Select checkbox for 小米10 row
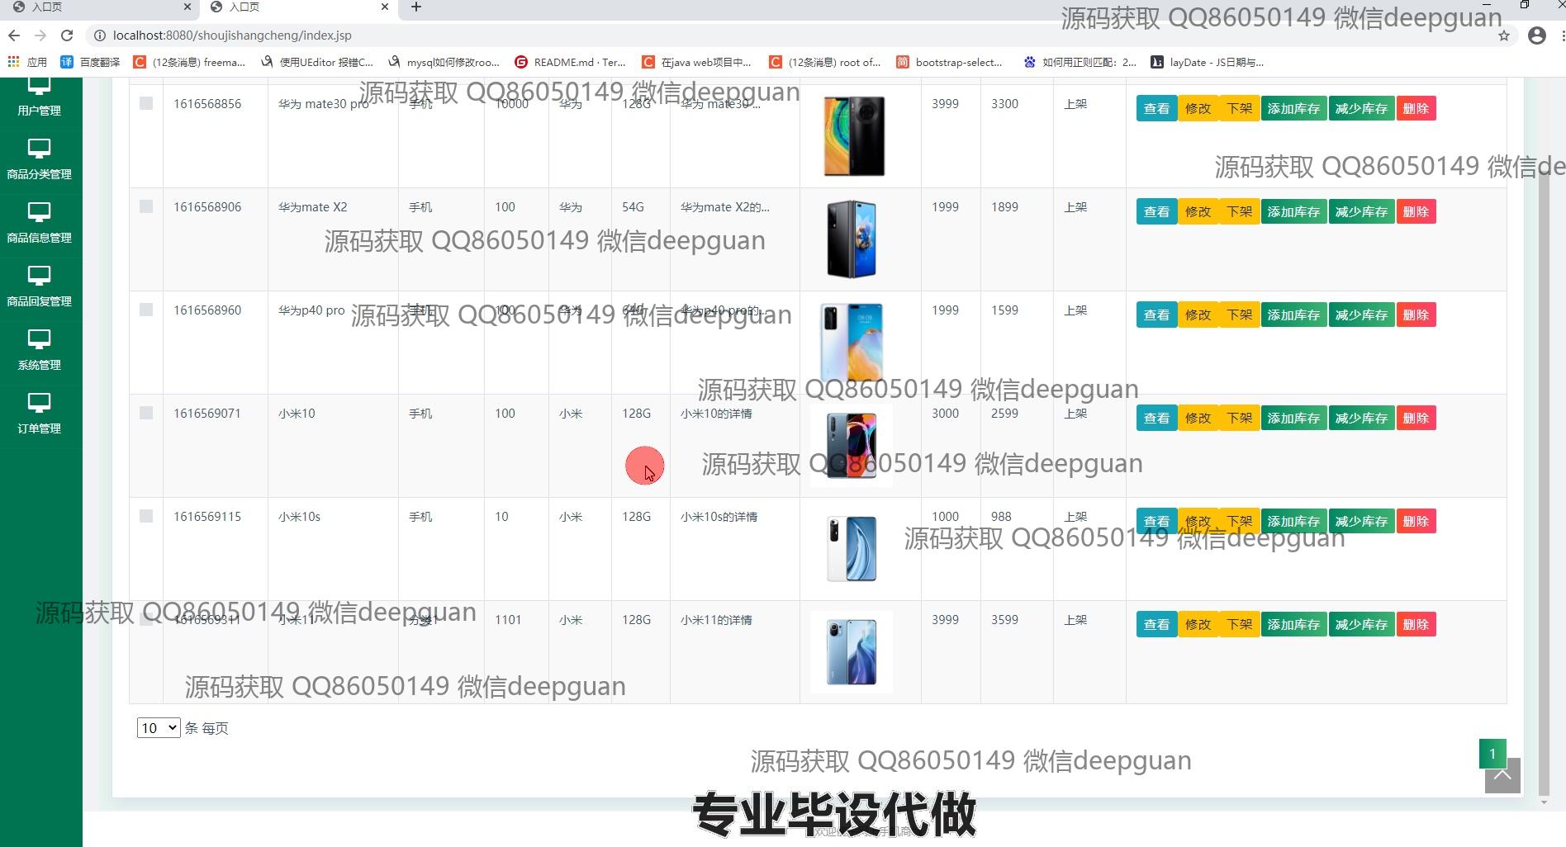This screenshot has width=1566, height=847. click(x=146, y=413)
